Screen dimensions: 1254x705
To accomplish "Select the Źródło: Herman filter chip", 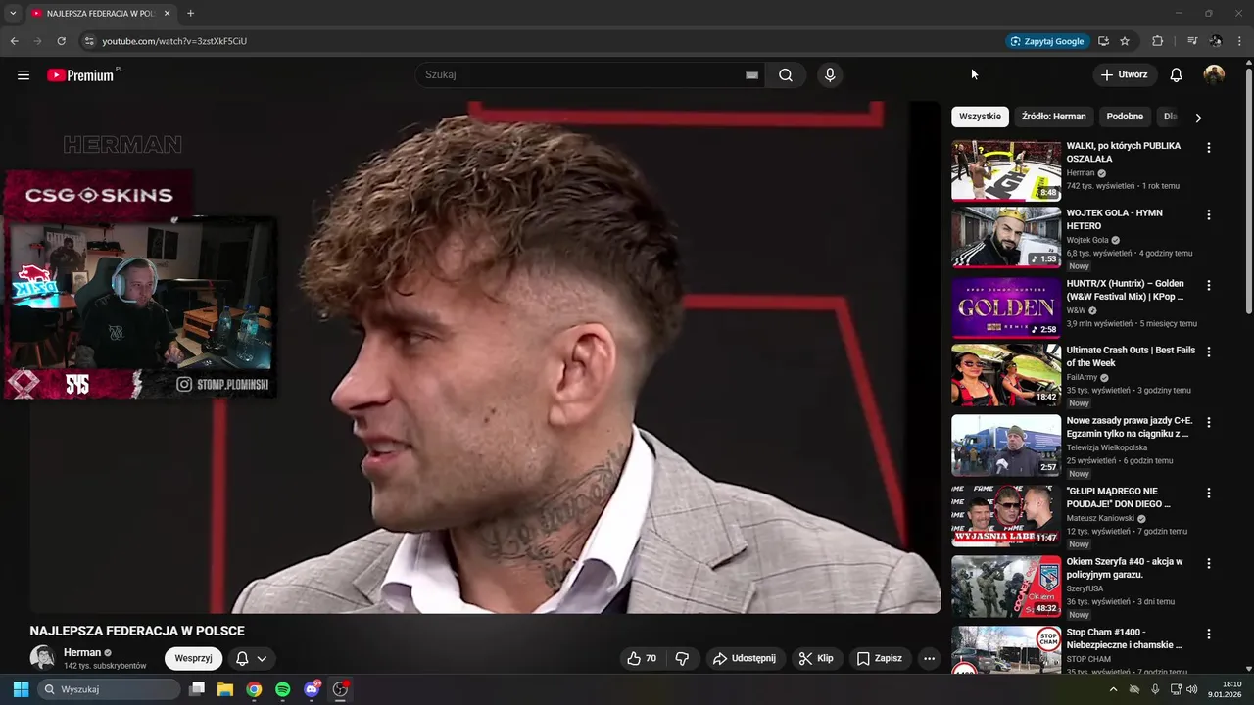I will [1053, 117].
